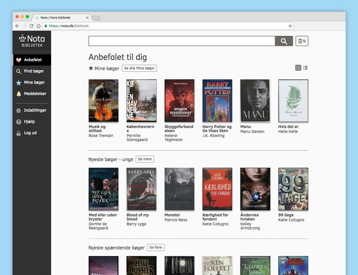Open Hjælp in the sidebar

click(32, 122)
